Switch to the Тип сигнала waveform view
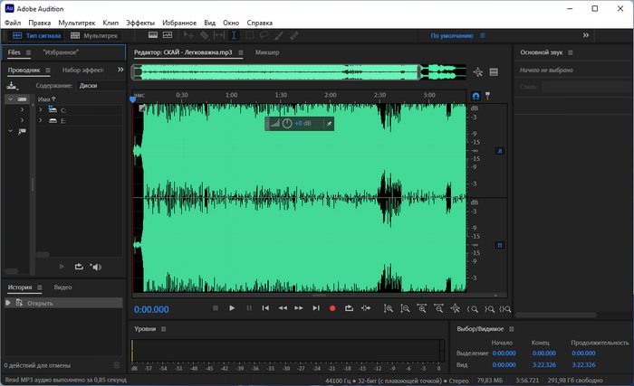 click(37, 35)
